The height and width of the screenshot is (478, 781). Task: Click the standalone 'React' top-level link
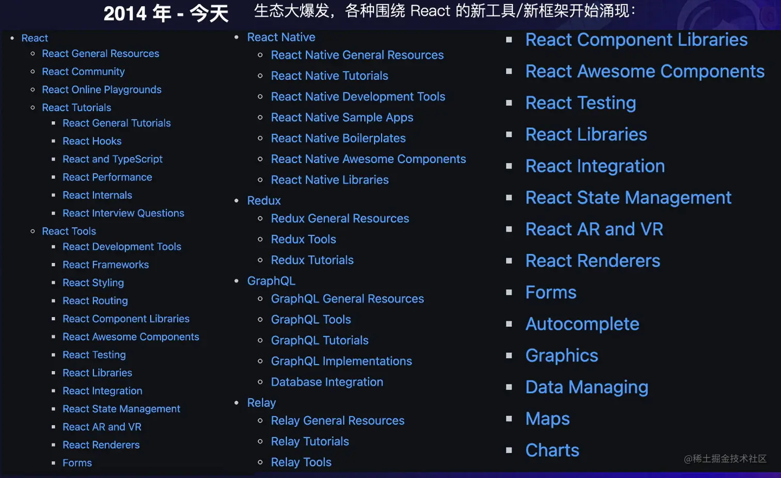click(x=35, y=38)
